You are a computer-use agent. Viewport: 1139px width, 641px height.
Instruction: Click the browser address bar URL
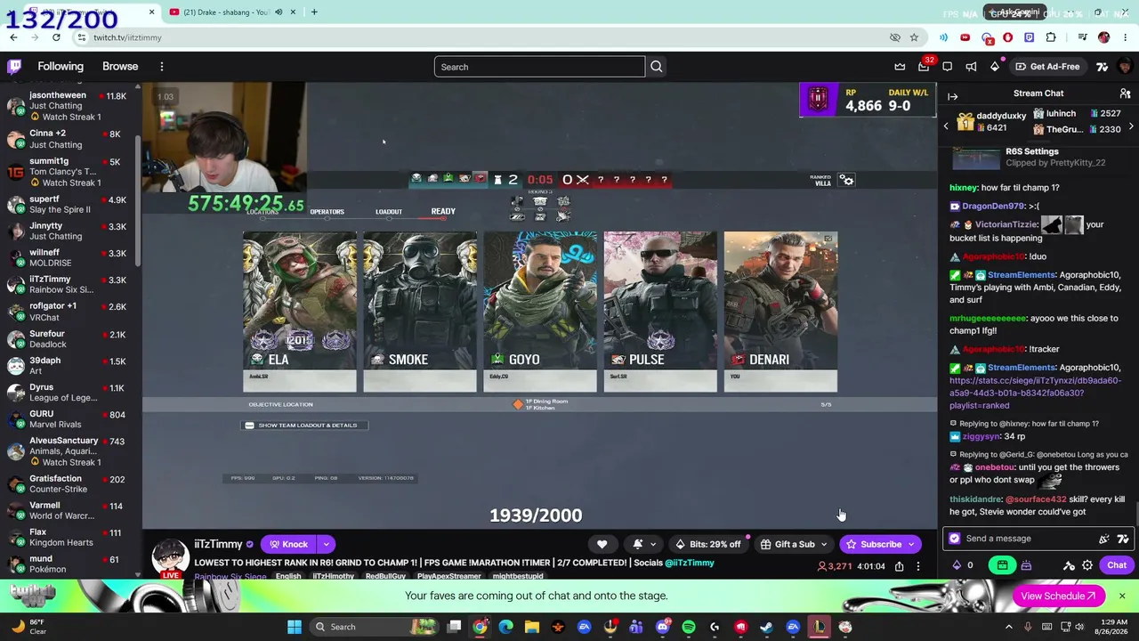tap(127, 37)
